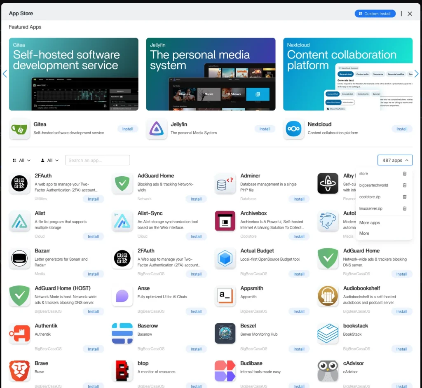Image resolution: width=422 pixels, height=388 pixels.
Task: Open the Gitea featured banner
Action: point(74,74)
